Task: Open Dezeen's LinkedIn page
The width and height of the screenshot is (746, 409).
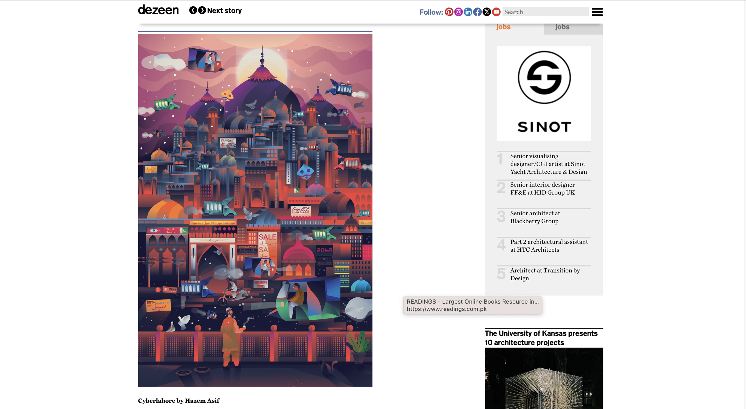Action: click(468, 12)
